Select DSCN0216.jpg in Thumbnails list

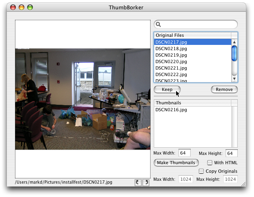193,110
